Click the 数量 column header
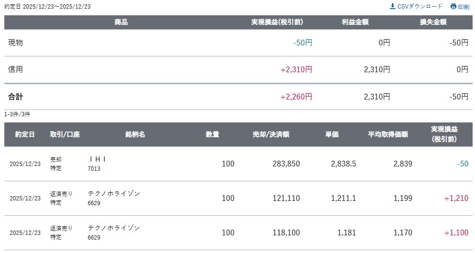Screen dimensions: 475x253 (x=213, y=134)
